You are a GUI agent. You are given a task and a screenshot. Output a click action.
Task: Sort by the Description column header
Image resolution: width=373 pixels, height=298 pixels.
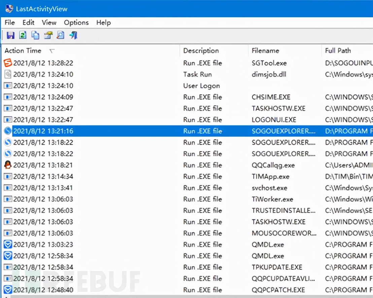pos(201,51)
